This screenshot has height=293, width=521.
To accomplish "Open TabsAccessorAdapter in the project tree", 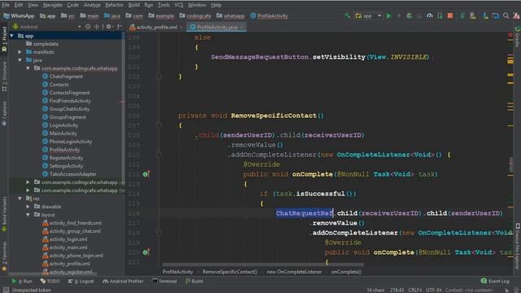I will (x=72, y=174).
